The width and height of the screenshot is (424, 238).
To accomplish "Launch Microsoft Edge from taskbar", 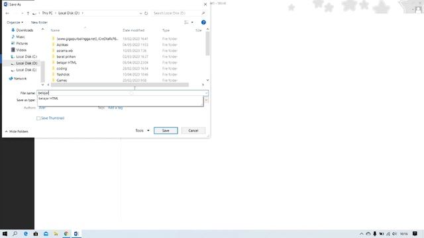I will (x=25, y=233).
